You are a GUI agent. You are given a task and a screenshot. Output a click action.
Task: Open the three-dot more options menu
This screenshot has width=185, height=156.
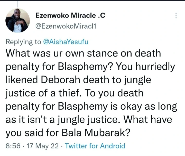(176, 16)
